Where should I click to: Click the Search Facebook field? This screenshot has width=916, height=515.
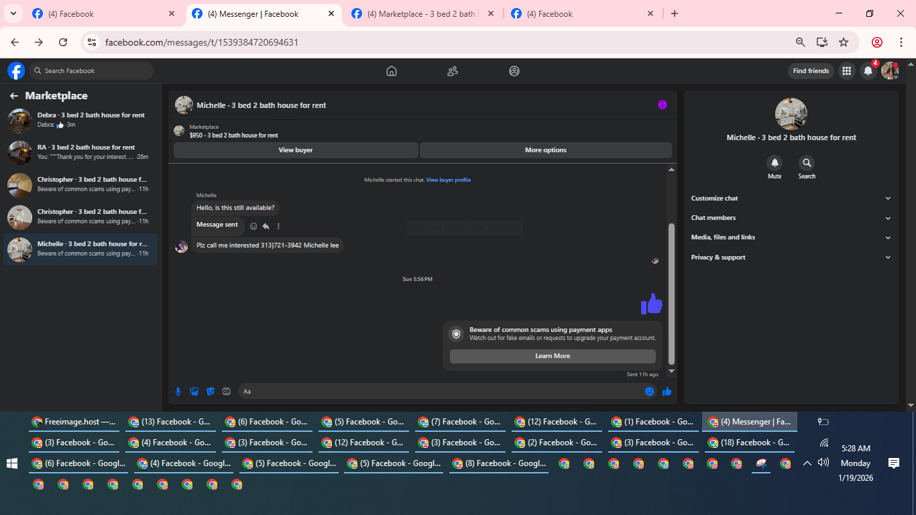pyautogui.click(x=91, y=70)
